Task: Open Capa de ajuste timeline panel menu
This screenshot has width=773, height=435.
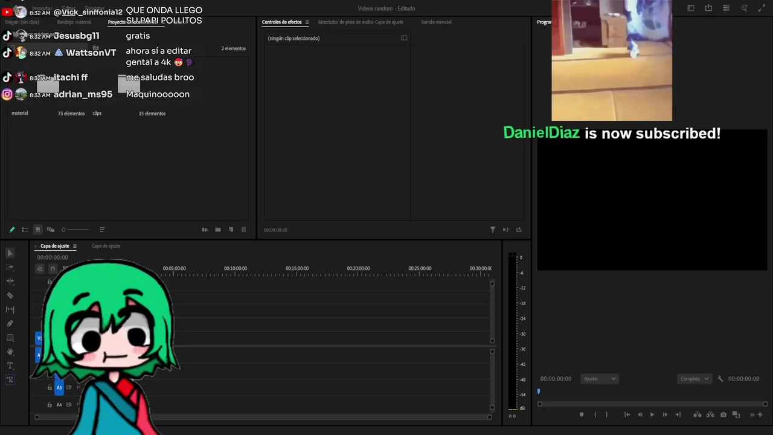Action: pos(74,246)
